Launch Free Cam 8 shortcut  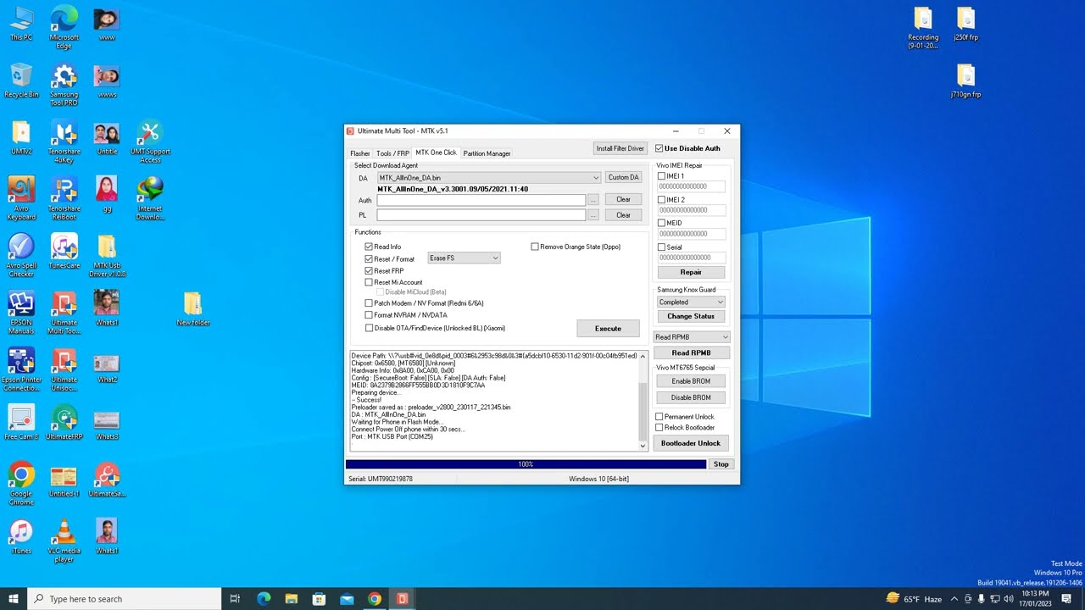[21, 422]
